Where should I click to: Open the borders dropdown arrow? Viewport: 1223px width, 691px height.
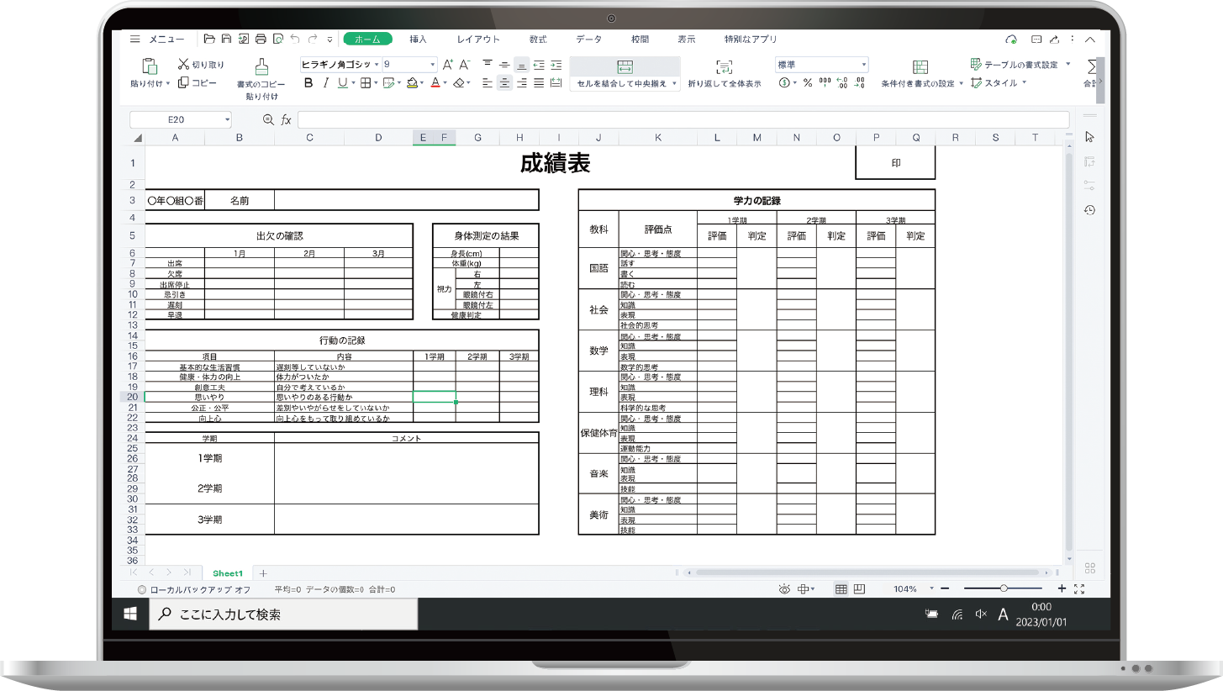[375, 83]
